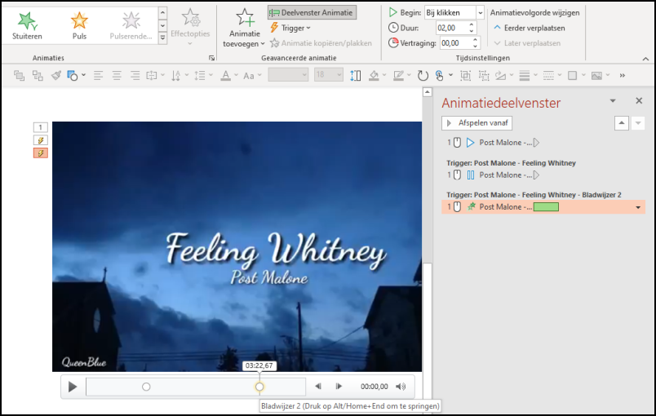Center align the text
The height and width of the screenshot is (416, 656).
pos(117,76)
